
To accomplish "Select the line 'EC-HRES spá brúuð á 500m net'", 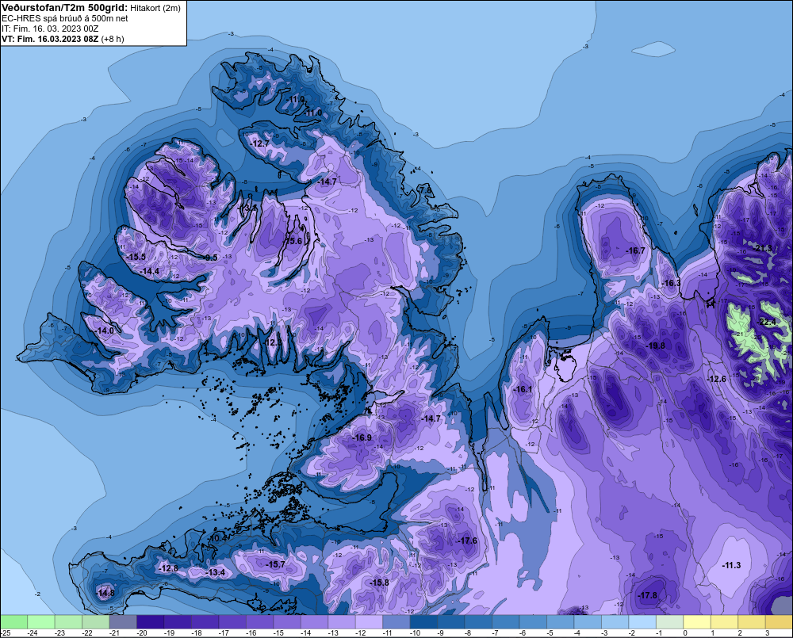I will click(x=65, y=18).
